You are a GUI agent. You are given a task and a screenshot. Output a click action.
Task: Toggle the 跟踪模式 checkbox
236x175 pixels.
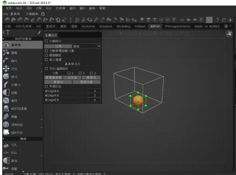pos(46,55)
